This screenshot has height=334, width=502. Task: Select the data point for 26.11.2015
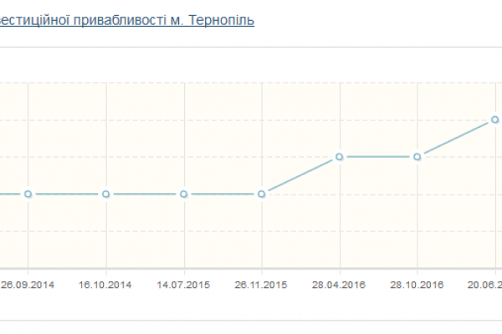coord(261,194)
